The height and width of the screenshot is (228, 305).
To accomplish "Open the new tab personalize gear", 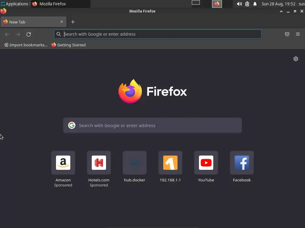I will (295, 59).
